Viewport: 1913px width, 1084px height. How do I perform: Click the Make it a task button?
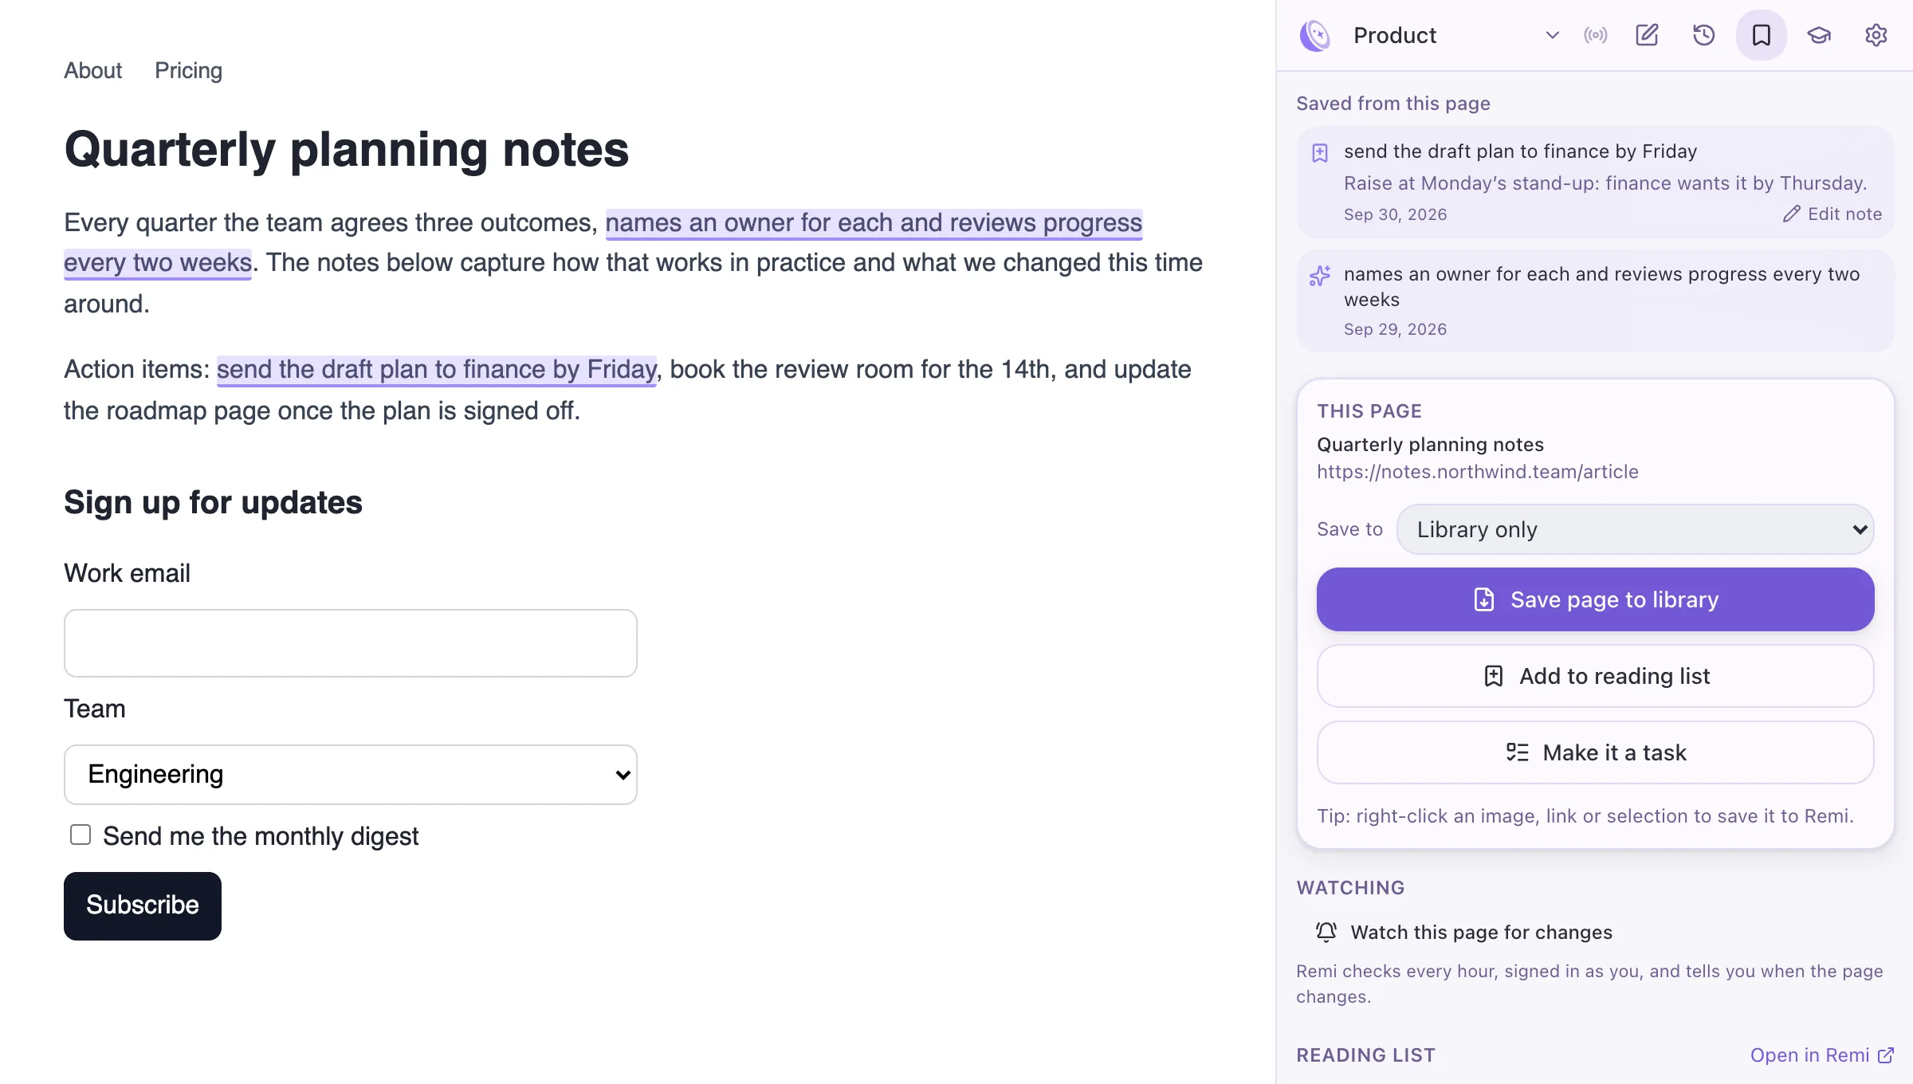click(x=1595, y=752)
